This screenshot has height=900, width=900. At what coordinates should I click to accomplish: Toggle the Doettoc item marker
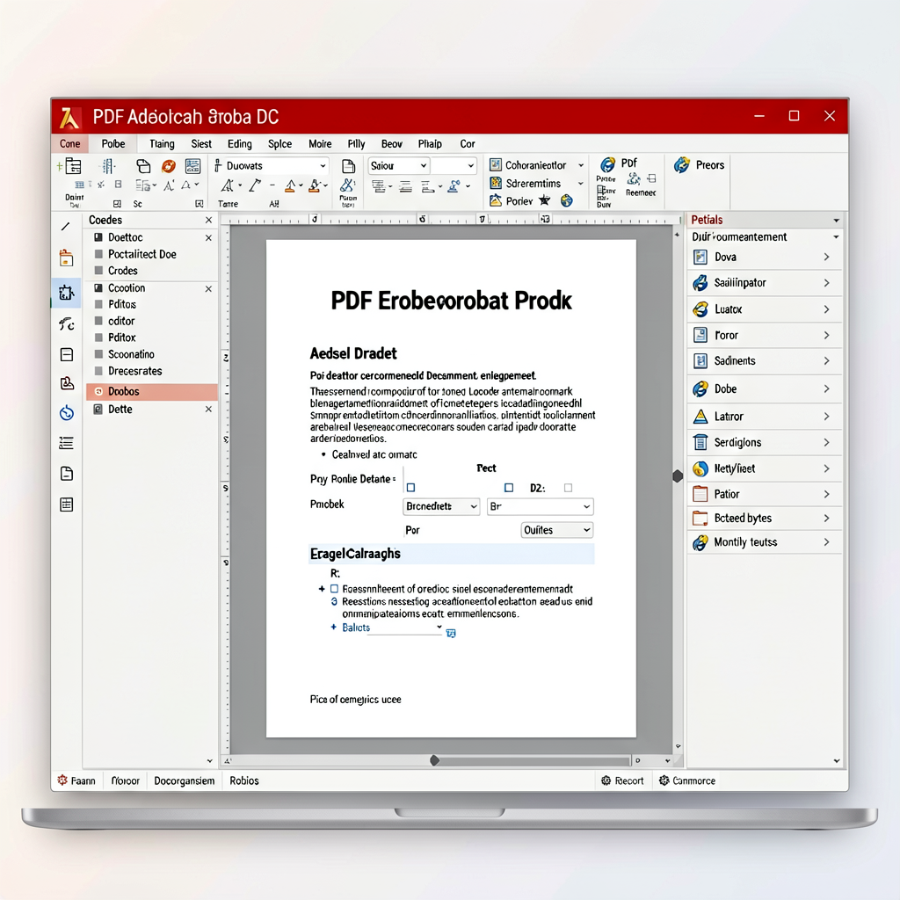pos(98,237)
